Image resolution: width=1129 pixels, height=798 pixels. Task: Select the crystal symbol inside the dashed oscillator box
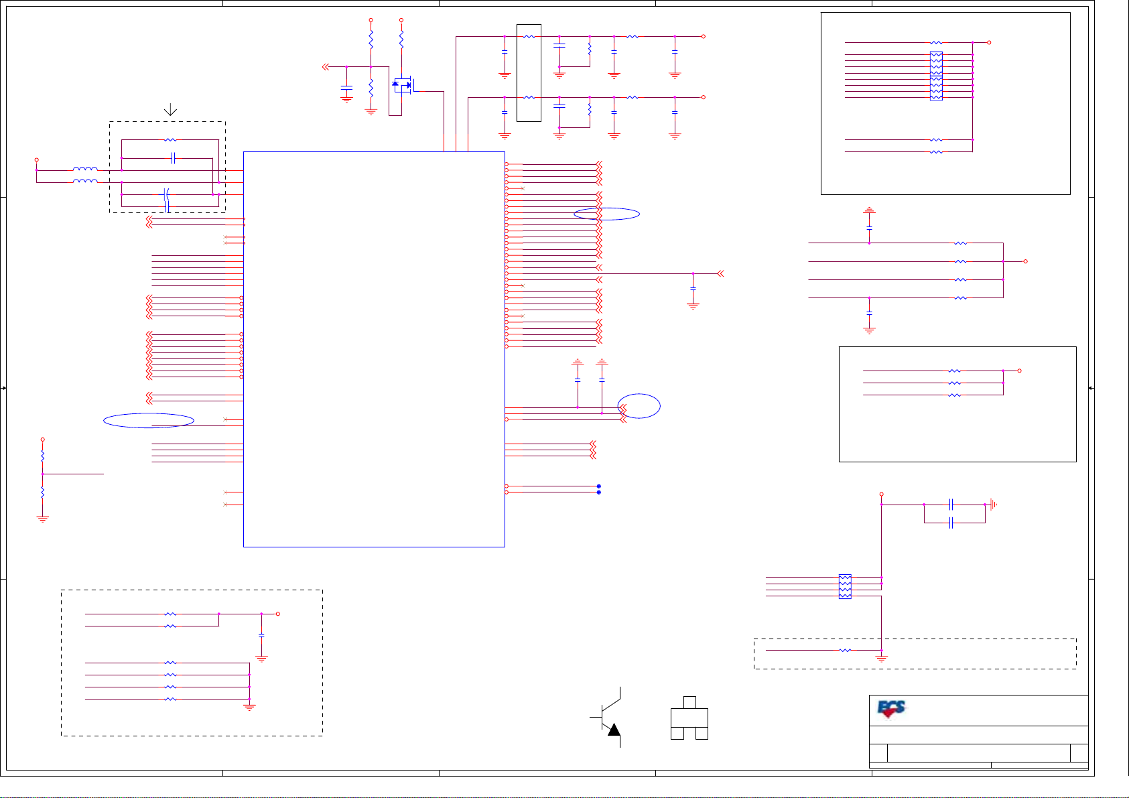[167, 194]
